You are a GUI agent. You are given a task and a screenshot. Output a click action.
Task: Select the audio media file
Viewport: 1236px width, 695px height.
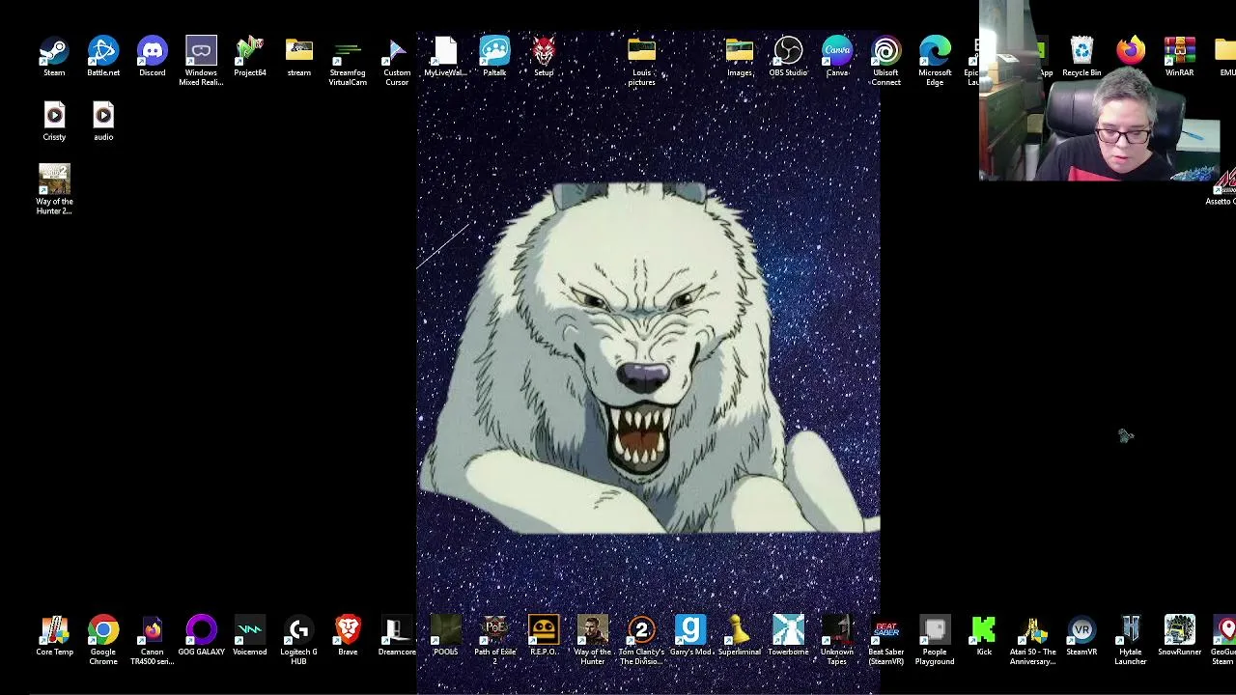tap(103, 116)
